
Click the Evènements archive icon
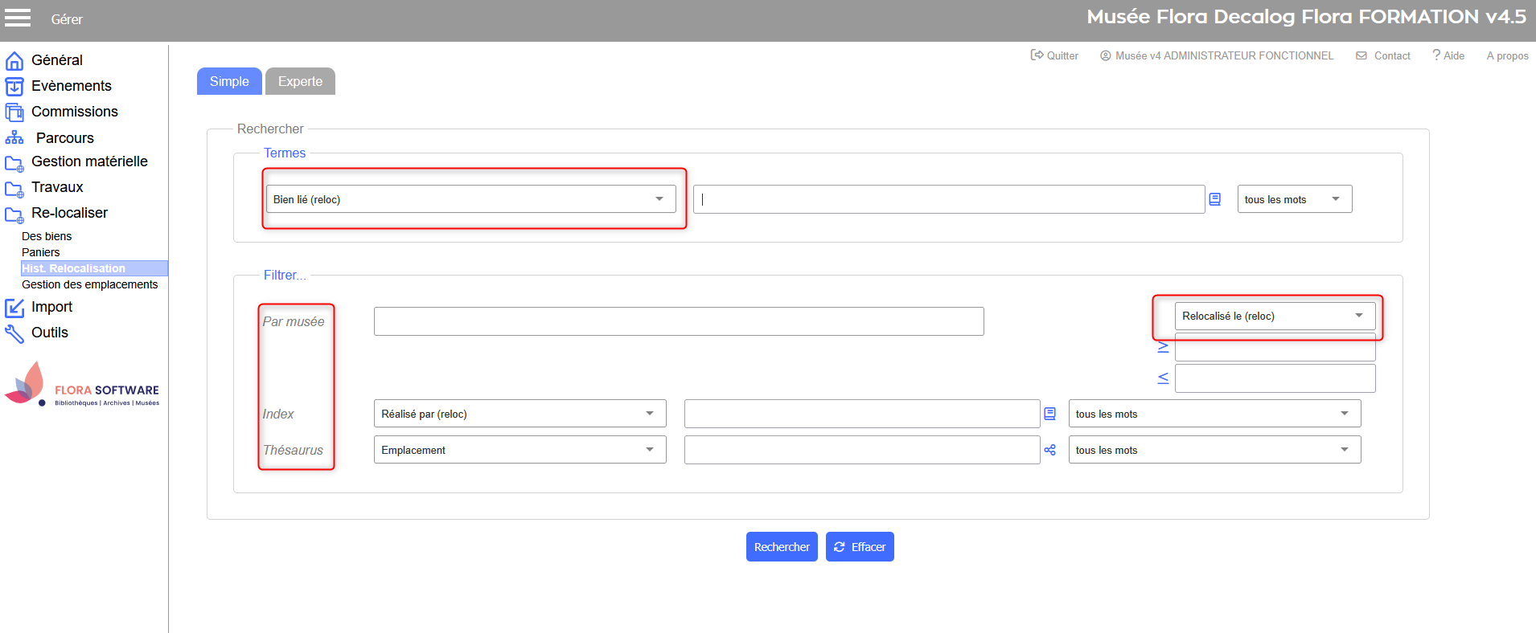click(14, 87)
